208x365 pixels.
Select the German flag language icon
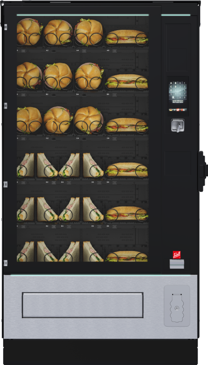click(171, 110)
